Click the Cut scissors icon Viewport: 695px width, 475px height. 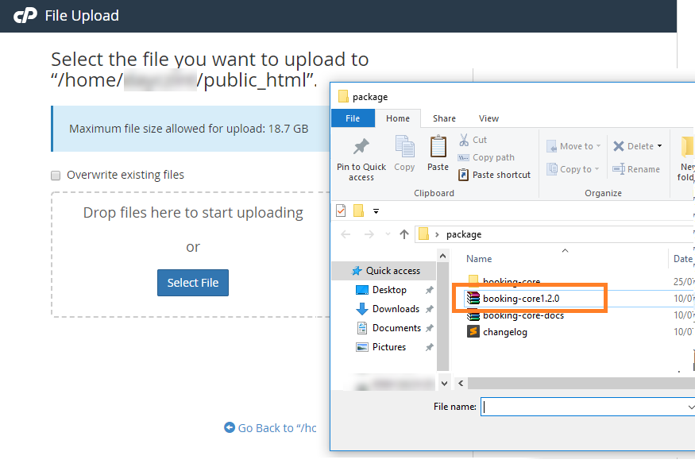(464, 140)
